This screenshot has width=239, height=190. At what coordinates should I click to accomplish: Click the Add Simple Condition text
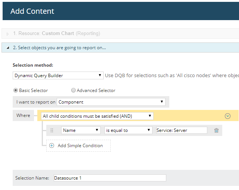click(80, 146)
